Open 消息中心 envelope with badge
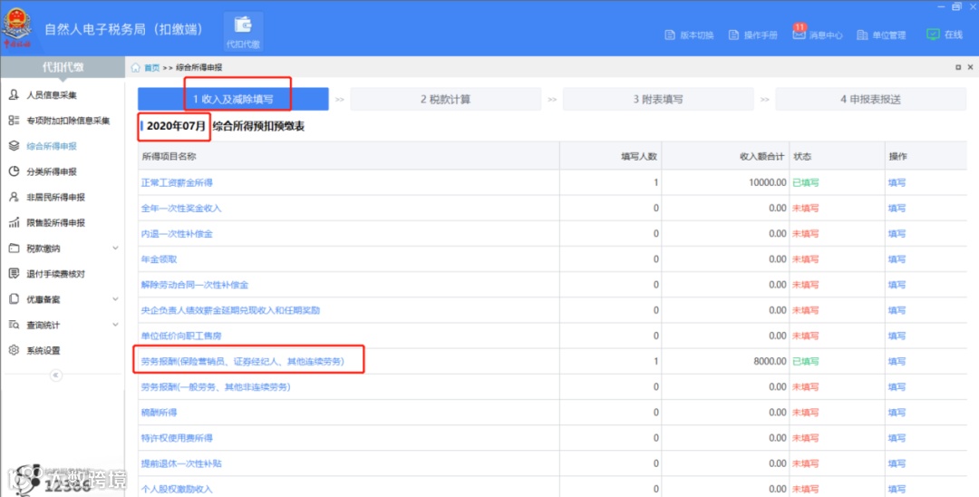Screen dimensions: 979x497 [799, 34]
